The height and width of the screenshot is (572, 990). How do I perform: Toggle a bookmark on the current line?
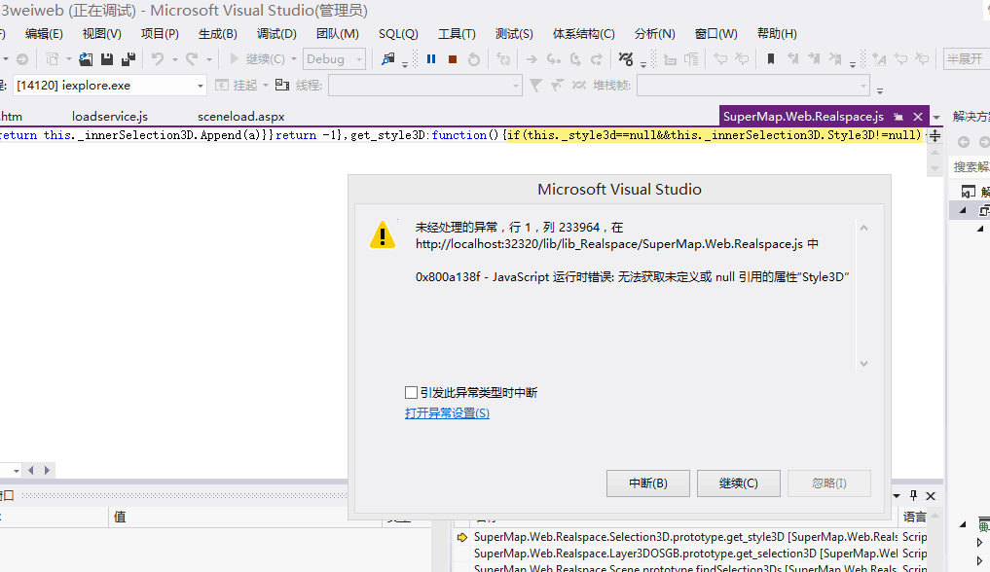click(x=771, y=58)
